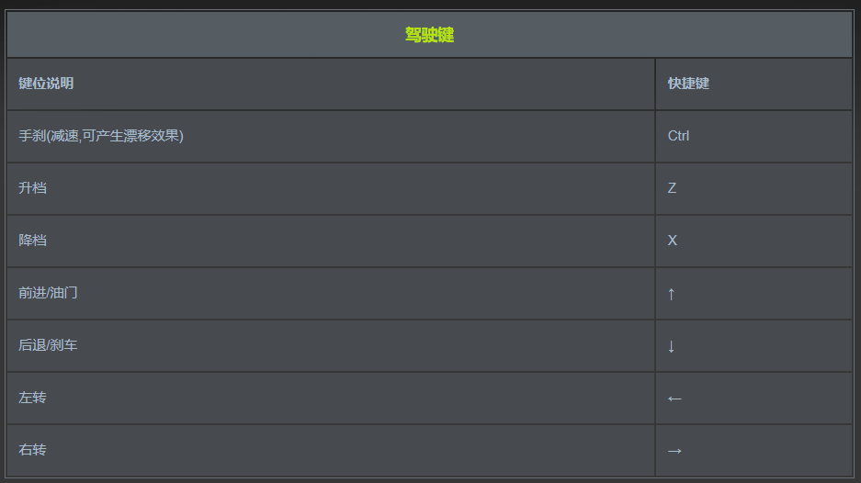Screen dimensions: 861x483
Task: Click 手刹 text in first row
Action: pos(32,136)
